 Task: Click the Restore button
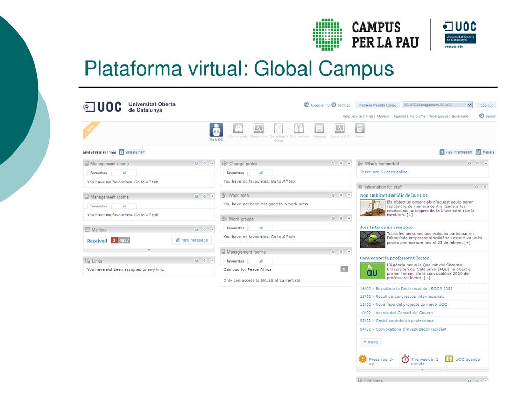coord(485,152)
